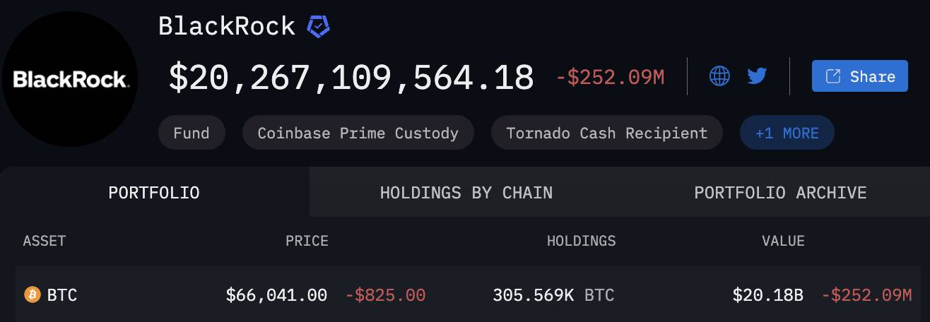Screen dimensions: 930x322
Task: Switch to the HOLDINGS BY CHAIN tab
Action: coord(466,192)
